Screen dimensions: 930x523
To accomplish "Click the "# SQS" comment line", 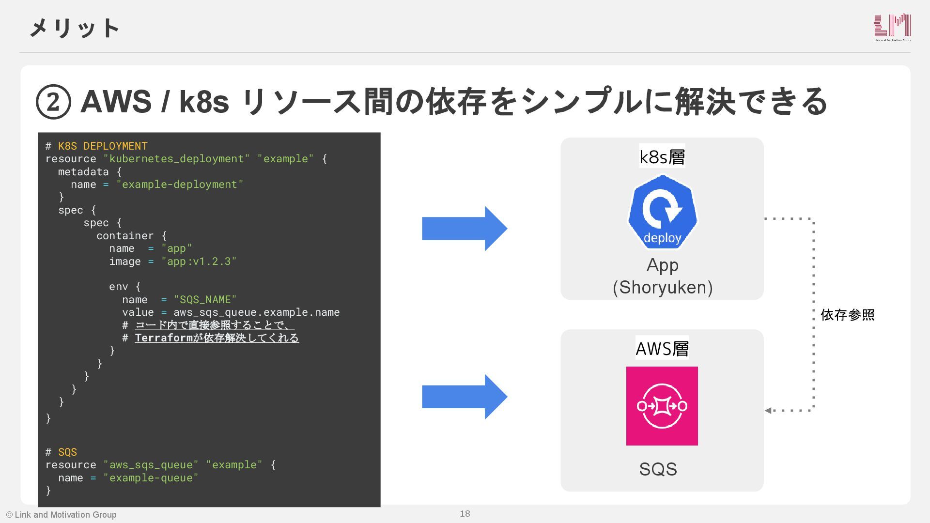I will click(x=61, y=452).
